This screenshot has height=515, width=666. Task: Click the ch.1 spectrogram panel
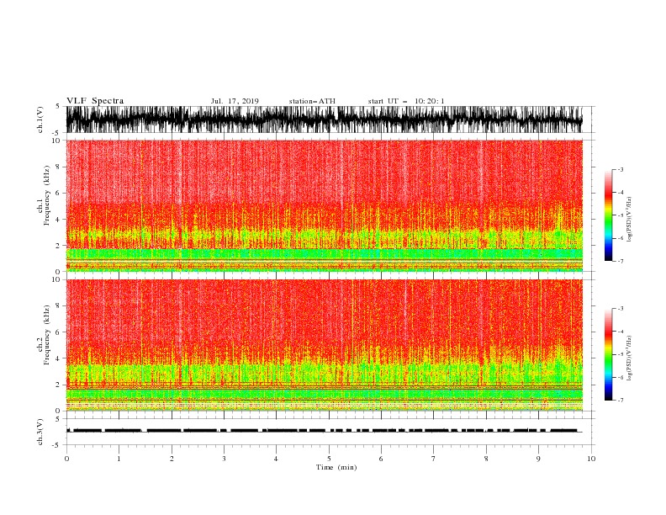pyautogui.click(x=324, y=205)
